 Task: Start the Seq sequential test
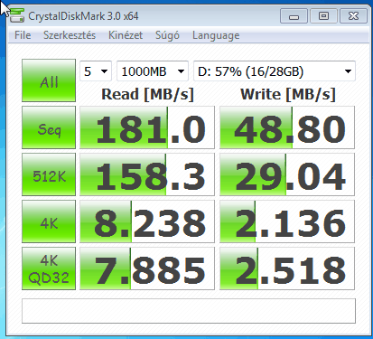tap(49, 127)
